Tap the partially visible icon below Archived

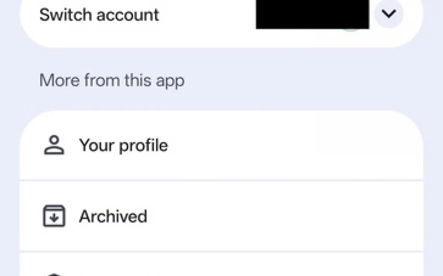(x=54, y=274)
